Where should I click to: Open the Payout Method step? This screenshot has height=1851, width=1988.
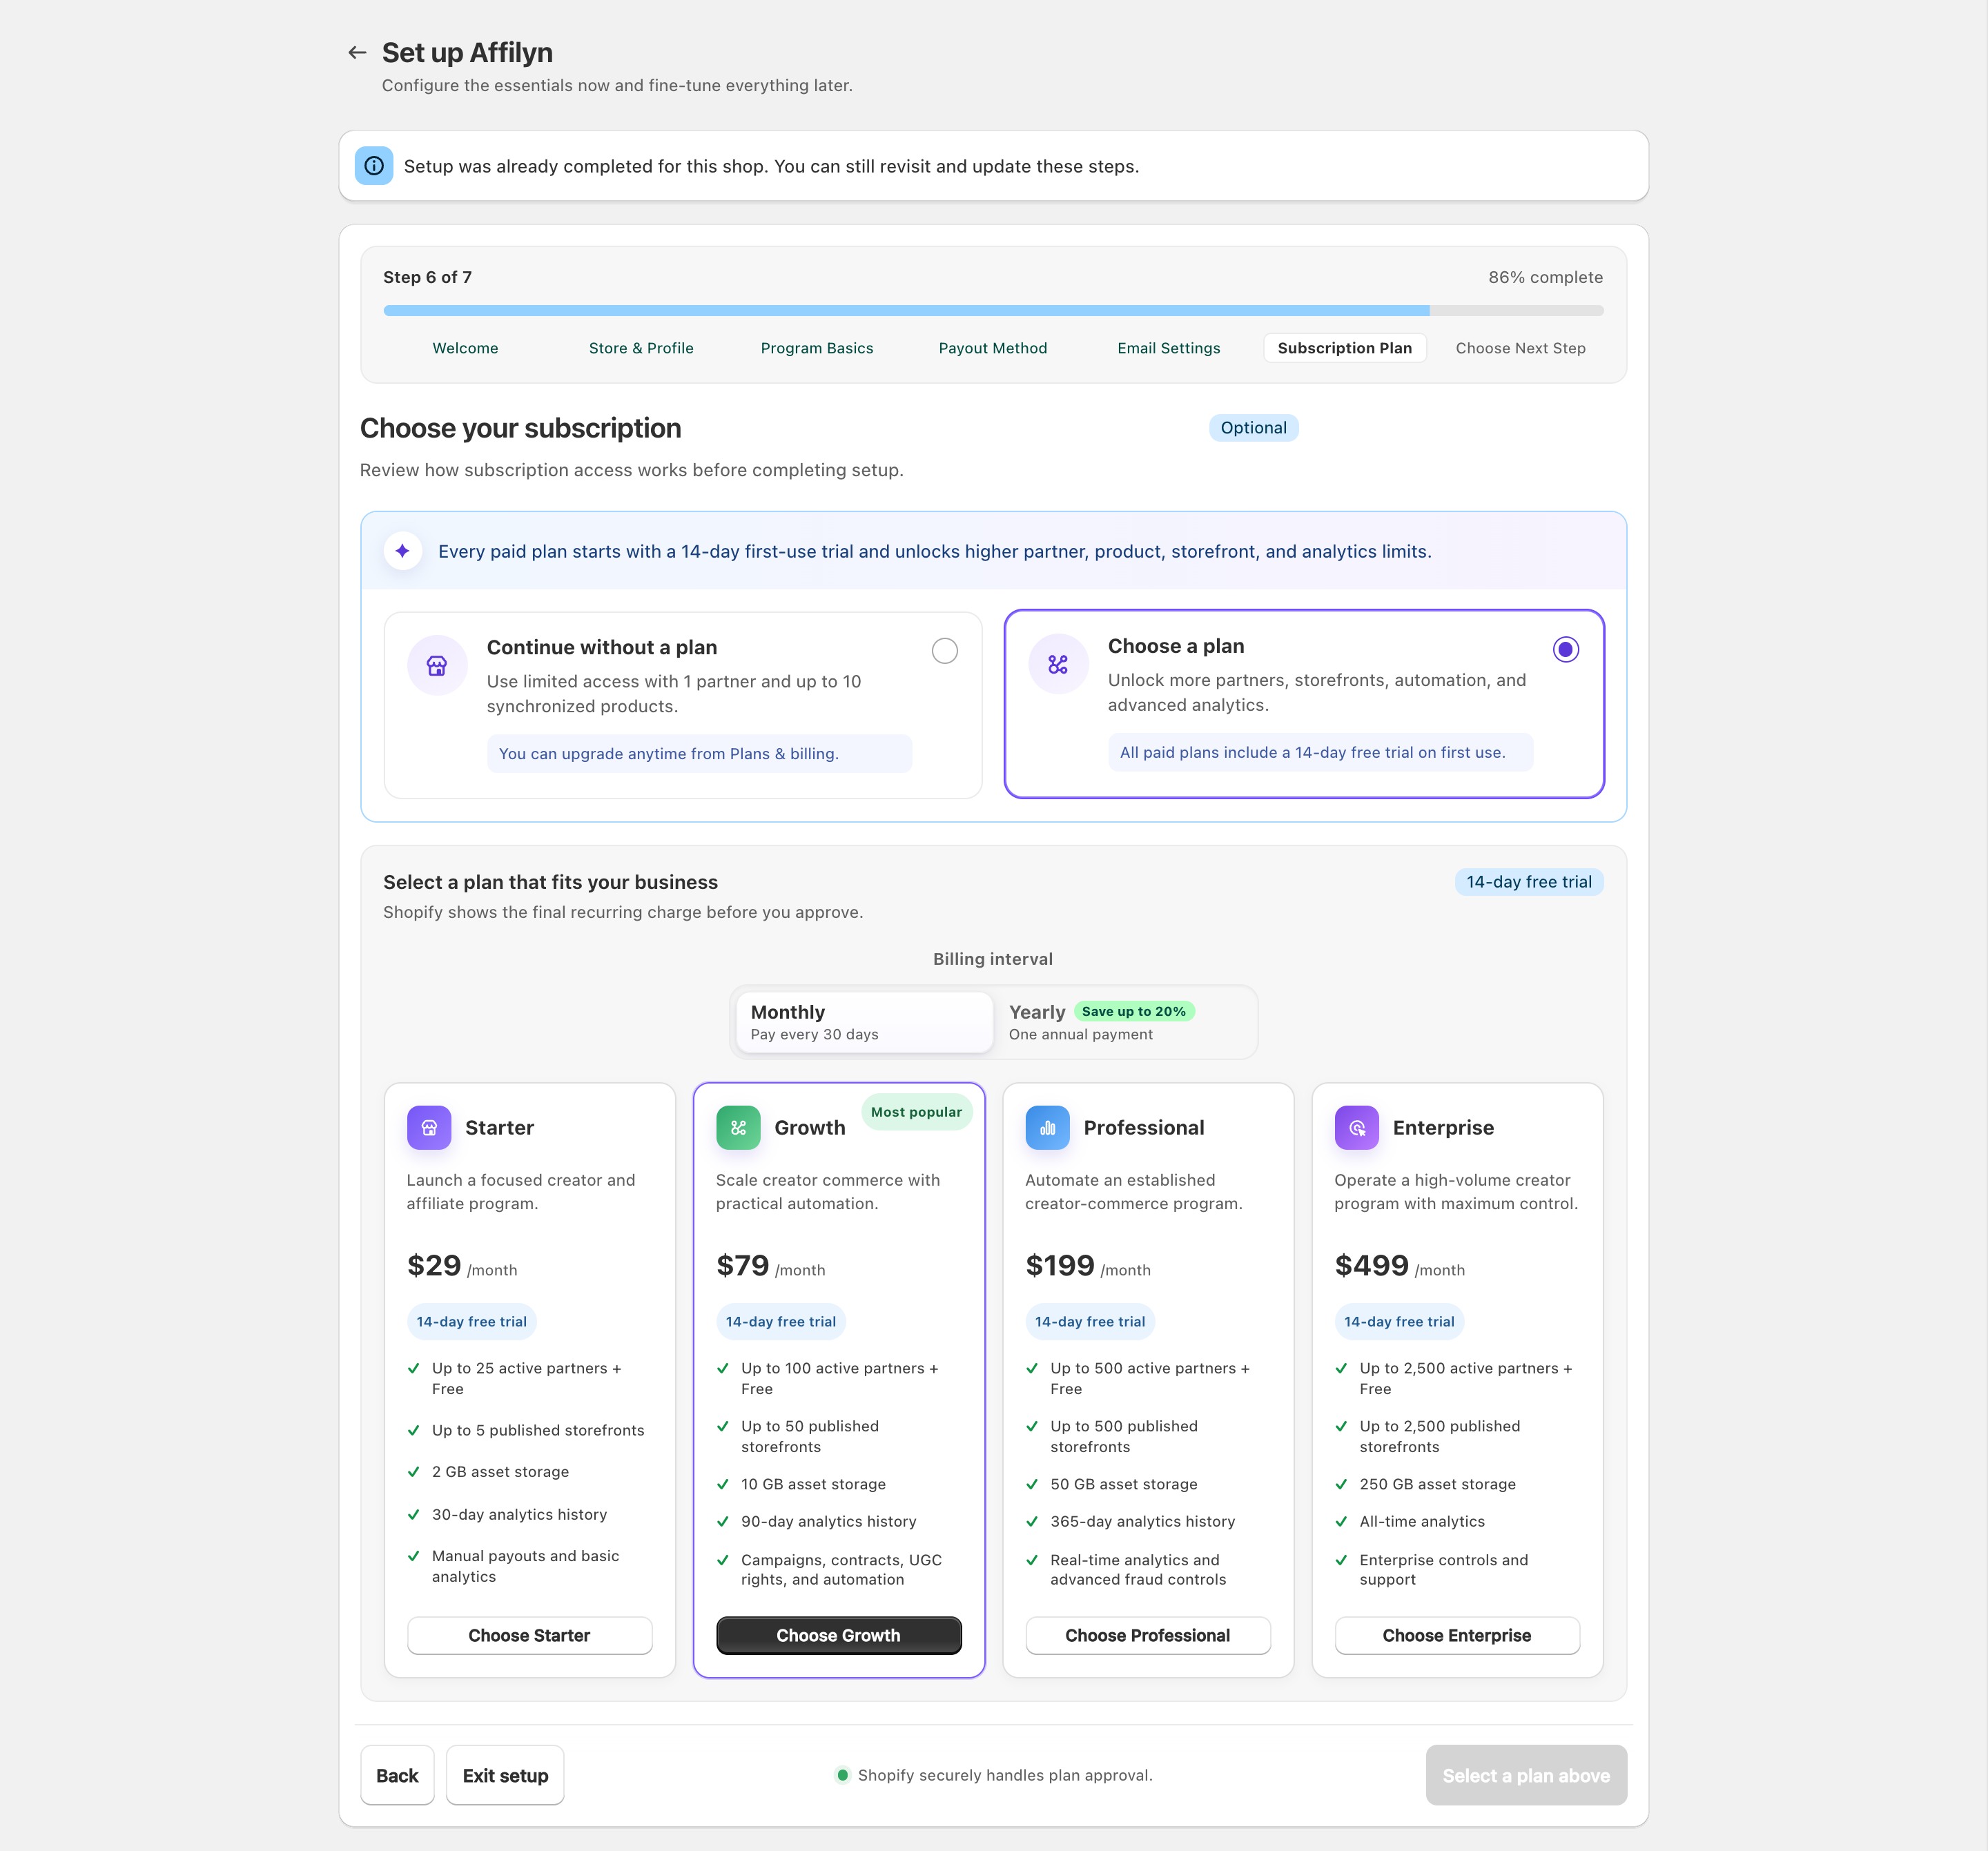pyautogui.click(x=993, y=348)
